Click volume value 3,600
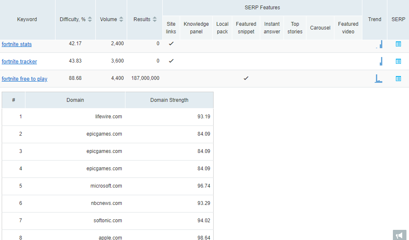The width and height of the screenshot is (409, 240). (117, 61)
